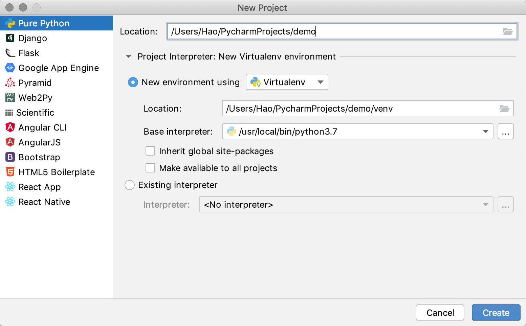Select the Angular CLI icon
526x326 pixels.
(x=10, y=127)
